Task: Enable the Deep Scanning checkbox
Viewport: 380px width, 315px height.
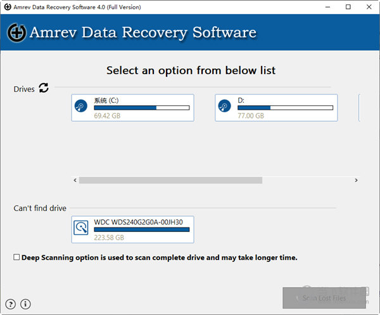Action: click(x=16, y=257)
